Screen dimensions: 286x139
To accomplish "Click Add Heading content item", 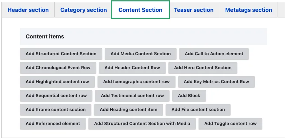I will 128,110.
